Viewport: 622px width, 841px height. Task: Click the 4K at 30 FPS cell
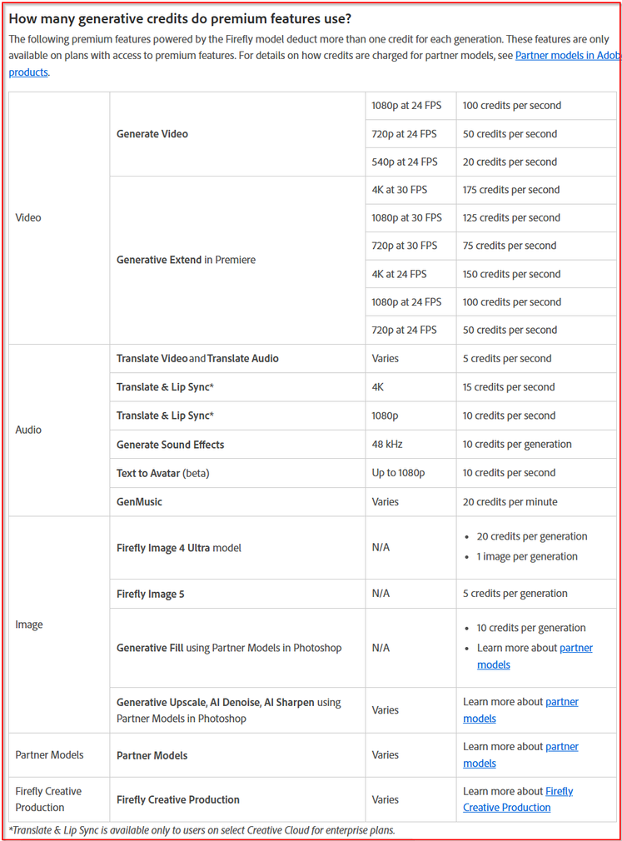point(399,190)
